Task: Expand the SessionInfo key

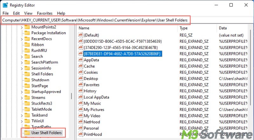Action: point(22,68)
